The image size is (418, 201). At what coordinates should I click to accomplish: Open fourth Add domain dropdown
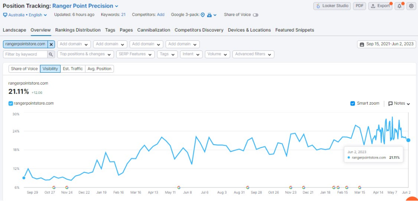[x=182, y=44]
